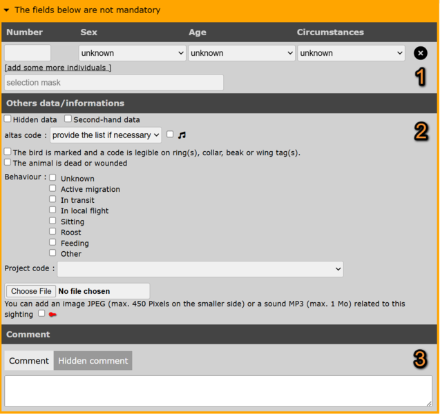The height and width of the screenshot is (414, 440).
Task: Click the 'No file chosen' text
Action: click(84, 291)
